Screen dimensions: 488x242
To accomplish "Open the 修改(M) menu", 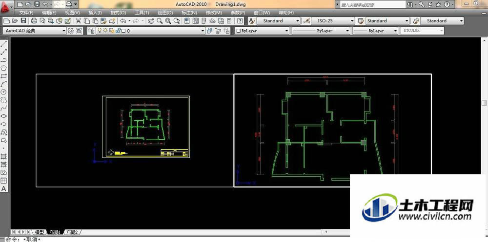I will 214,13.
